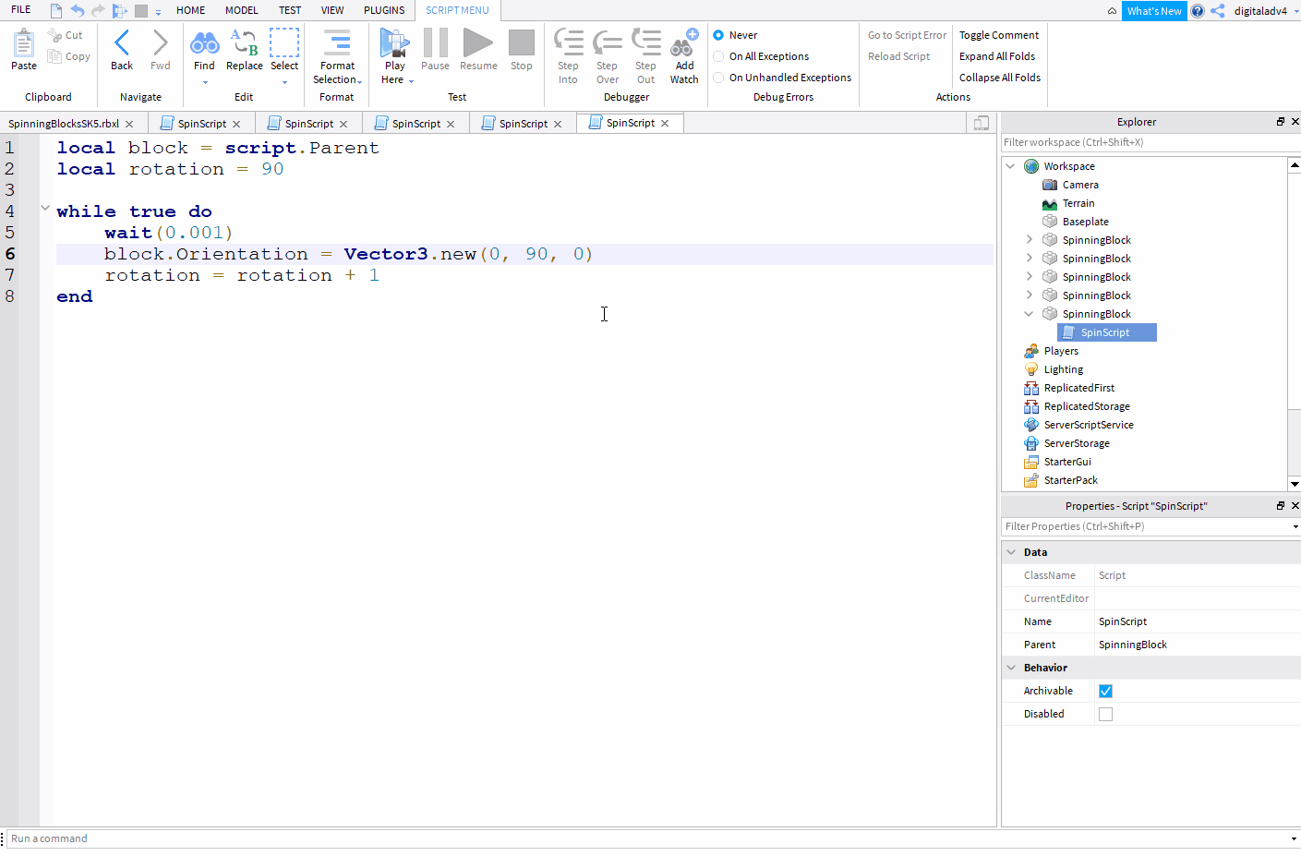Click the redo arrow in title bar
This screenshot has height=856, width=1301.
click(98, 11)
